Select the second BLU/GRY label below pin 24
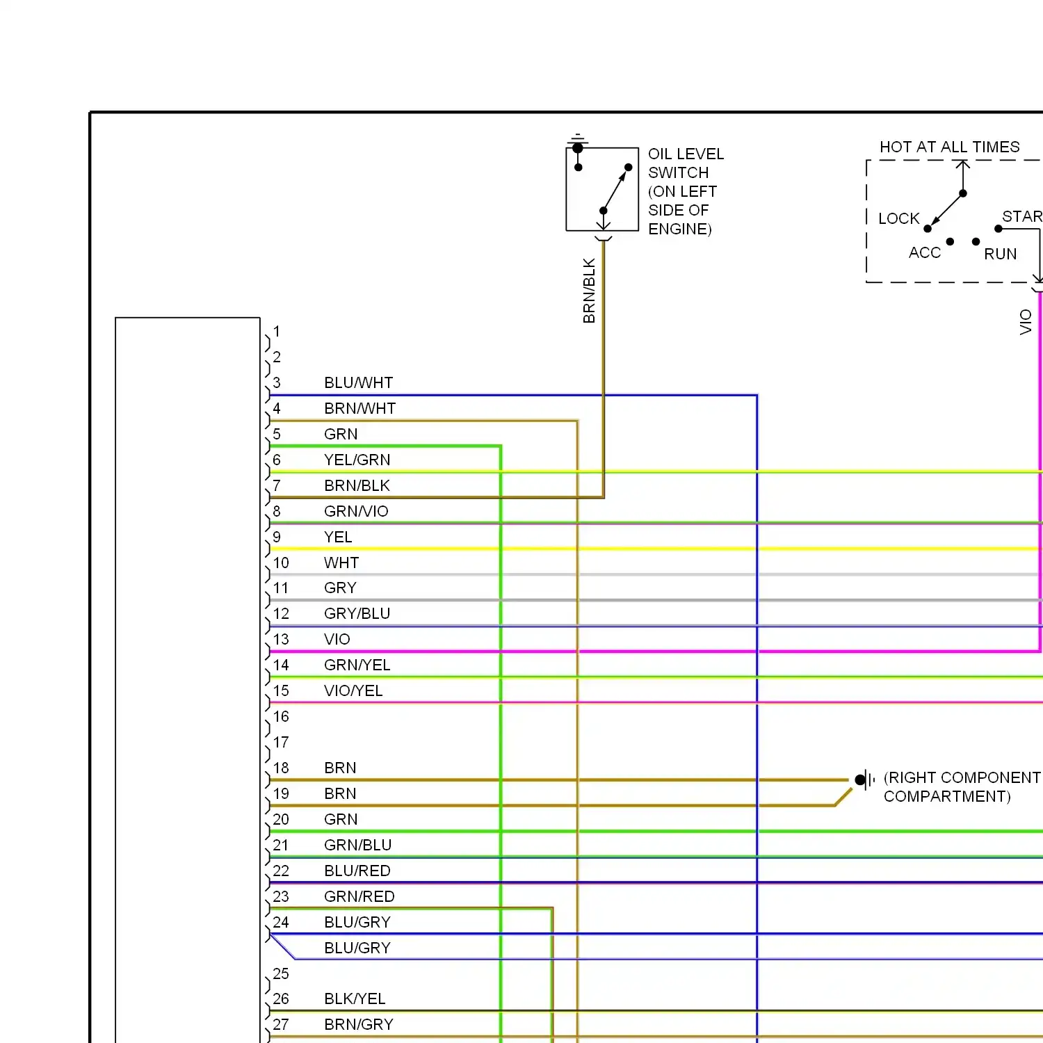 [357, 948]
